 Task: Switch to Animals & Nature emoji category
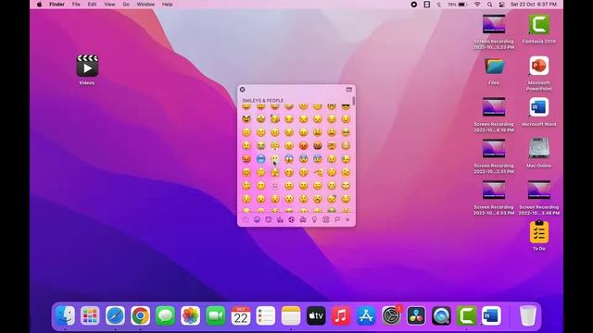[269, 219]
